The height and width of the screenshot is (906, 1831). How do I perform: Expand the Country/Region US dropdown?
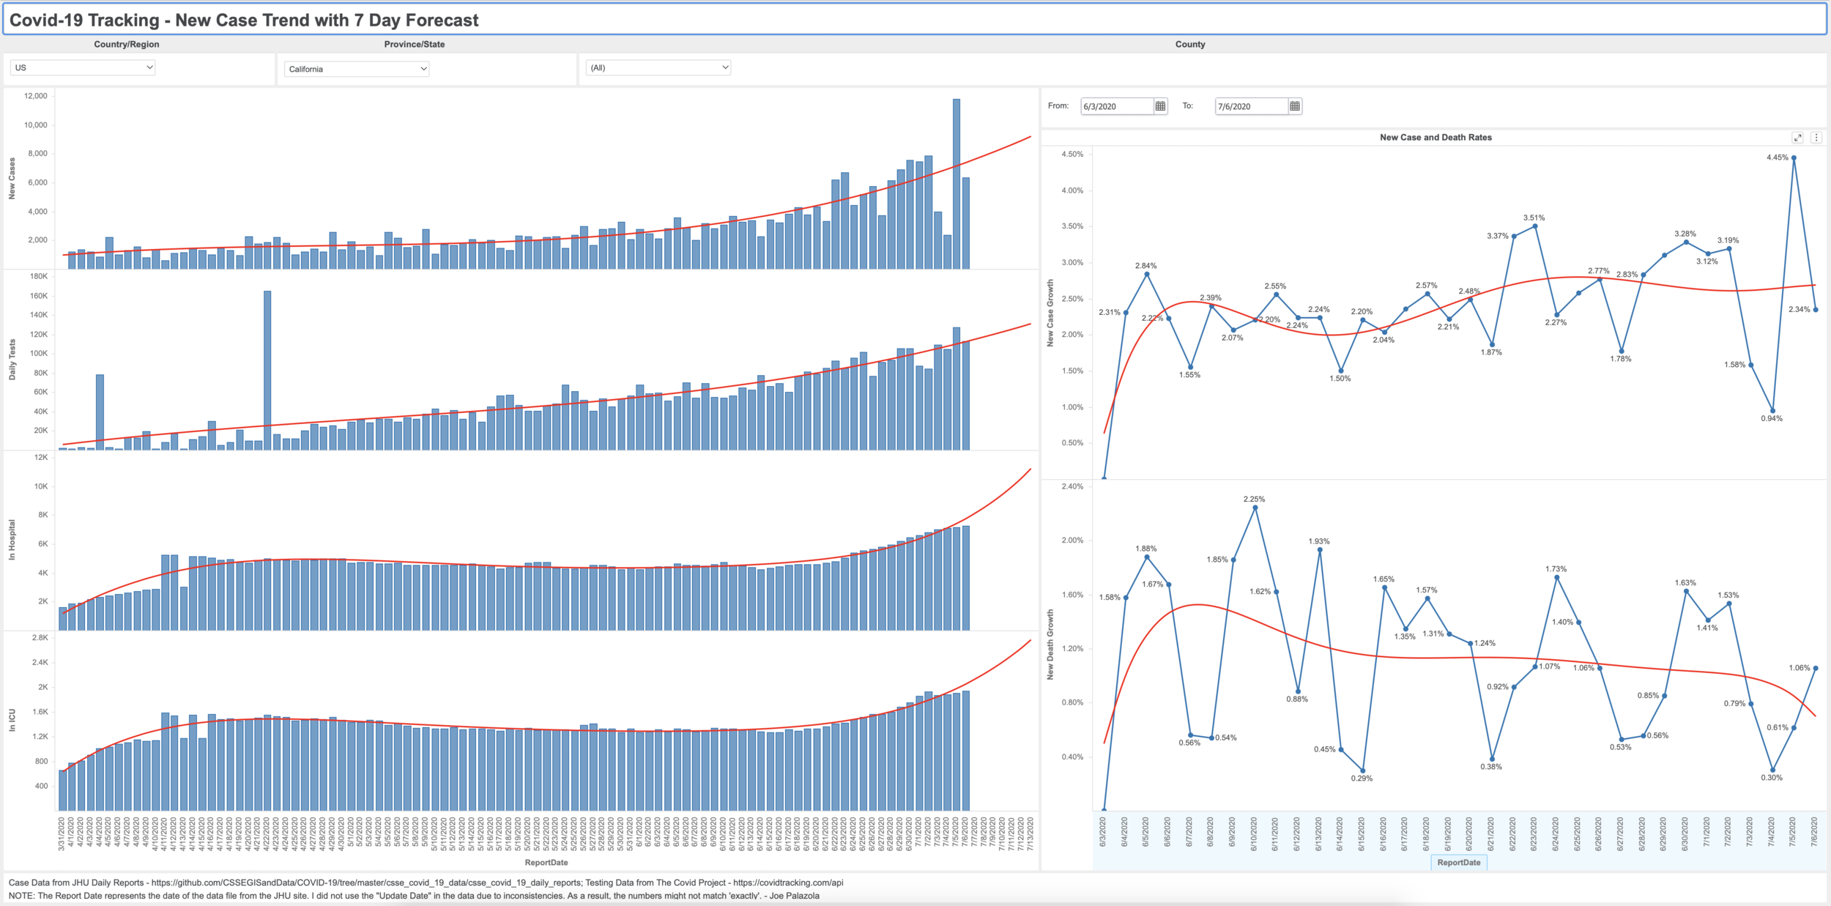click(x=83, y=67)
